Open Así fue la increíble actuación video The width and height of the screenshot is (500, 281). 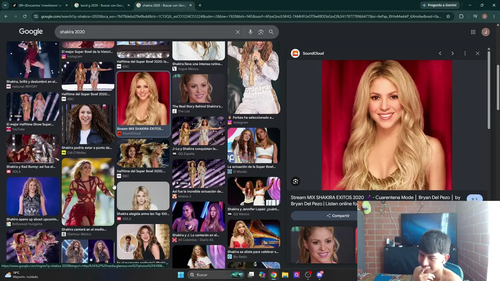click(x=198, y=174)
